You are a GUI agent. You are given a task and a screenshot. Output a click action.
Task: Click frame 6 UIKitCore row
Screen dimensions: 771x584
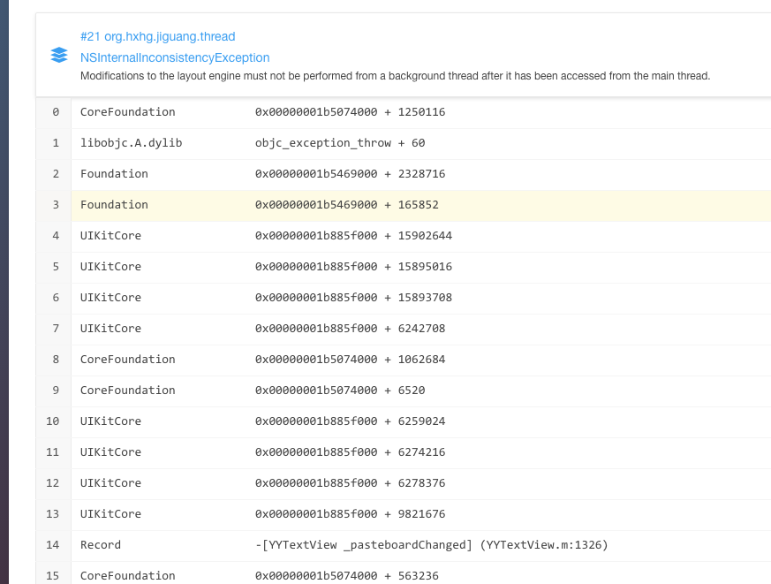[x=110, y=298]
